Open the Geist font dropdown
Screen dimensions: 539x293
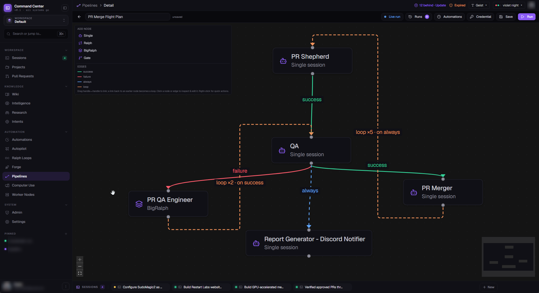[479, 5]
